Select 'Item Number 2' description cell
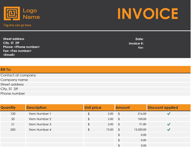This screenshot has width=192, height=147. coord(55,119)
